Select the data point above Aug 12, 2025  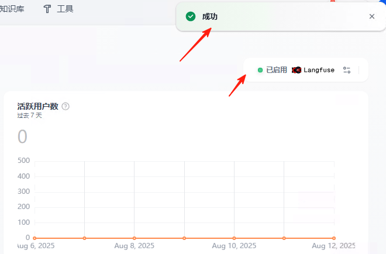tap(334, 238)
